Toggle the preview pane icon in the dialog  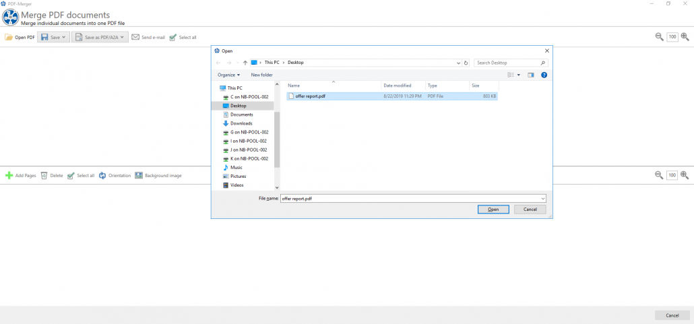pyautogui.click(x=531, y=75)
